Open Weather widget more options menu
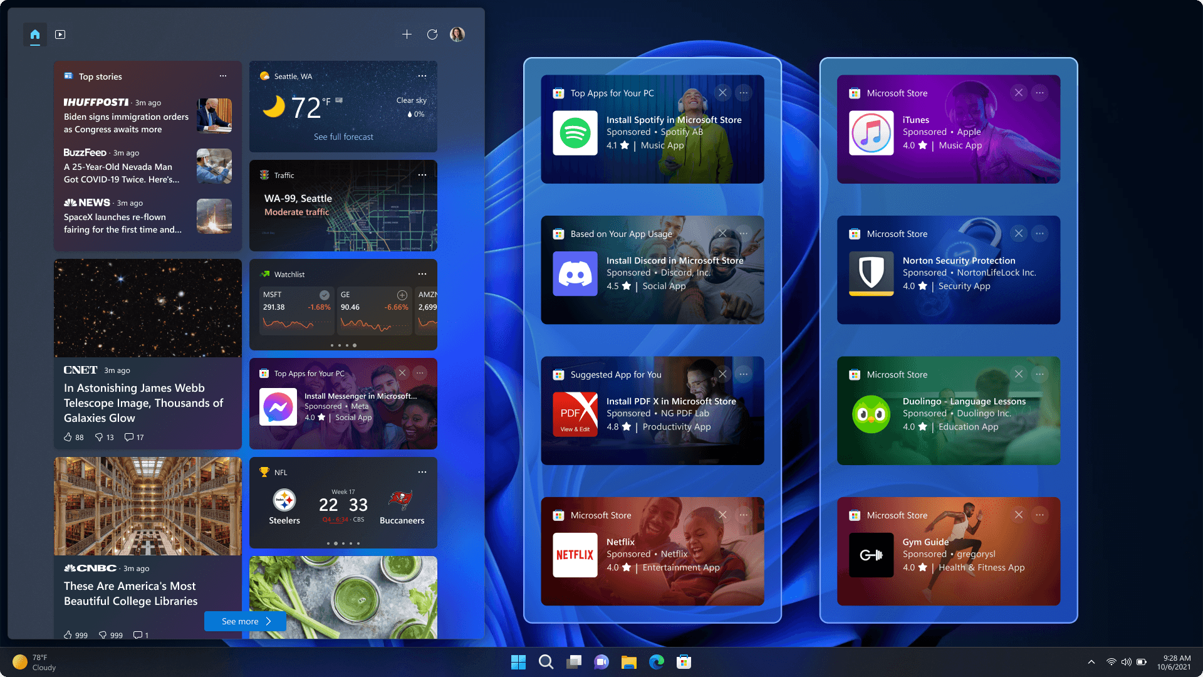 coord(422,76)
